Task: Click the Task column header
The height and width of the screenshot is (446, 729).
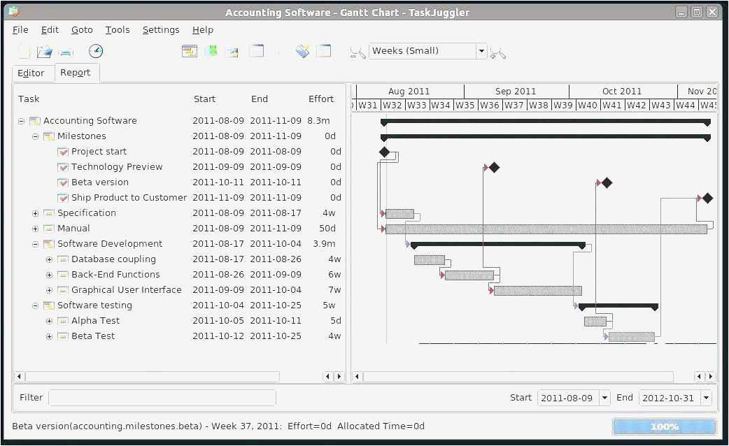Action: pyautogui.click(x=29, y=99)
